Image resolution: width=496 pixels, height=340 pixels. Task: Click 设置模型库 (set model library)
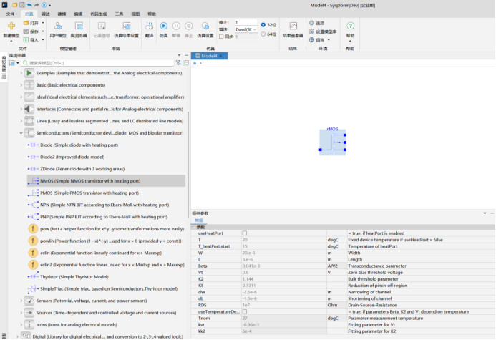pyautogui.click(x=323, y=31)
